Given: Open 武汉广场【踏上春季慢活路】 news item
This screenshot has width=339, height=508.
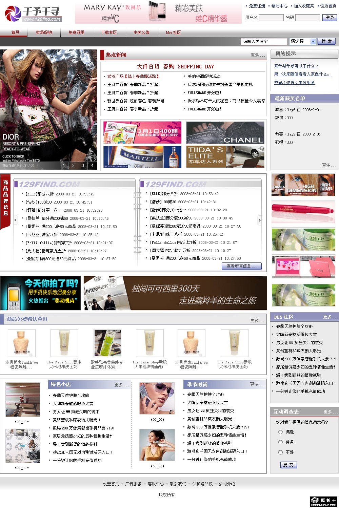Looking at the screenshot, I should 133,77.
